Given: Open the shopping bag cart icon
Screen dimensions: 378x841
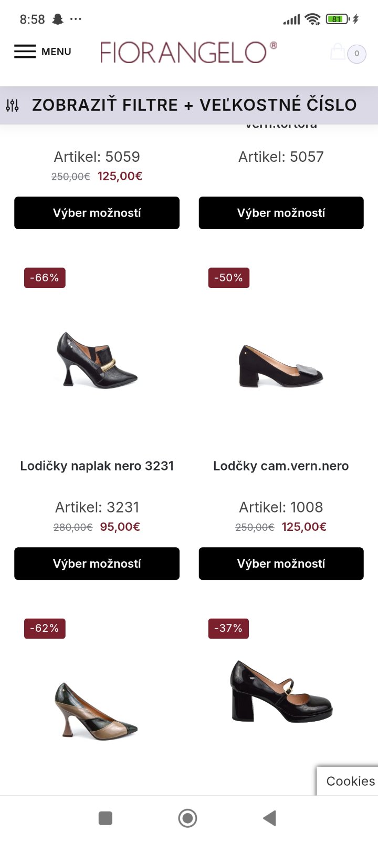Looking at the screenshot, I should coord(338,52).
